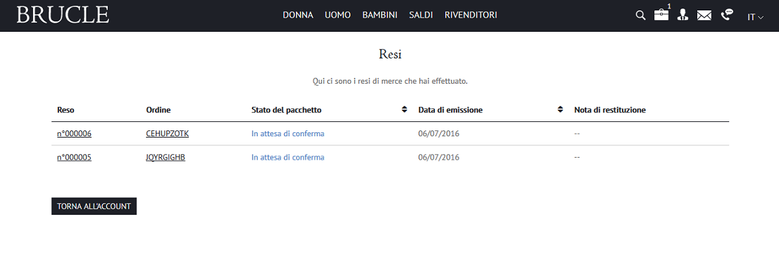This screenshot has width=779, height=279.
Task: Open the SALDI menu item
Action: (x=421, y=15)
